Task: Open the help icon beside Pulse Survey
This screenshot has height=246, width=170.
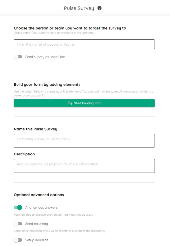Action: coord(99,8)
